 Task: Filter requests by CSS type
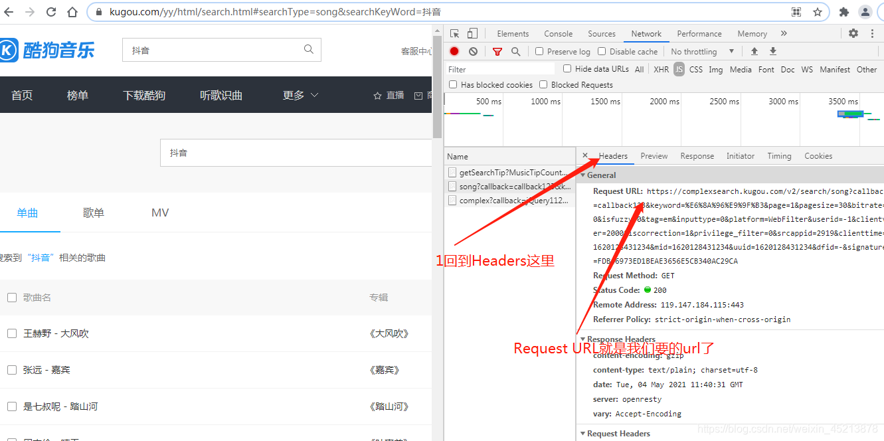(x=696, y=69)
